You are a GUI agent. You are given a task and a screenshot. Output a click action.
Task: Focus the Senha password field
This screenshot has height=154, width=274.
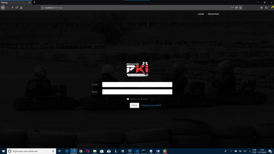click(x=137, y=92)
